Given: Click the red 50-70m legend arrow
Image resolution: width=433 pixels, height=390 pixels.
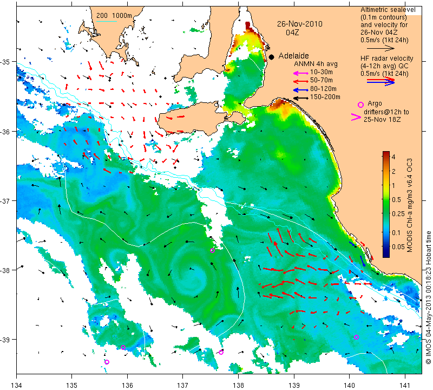Looking at the screenshot, I should (x=300, y=81).
